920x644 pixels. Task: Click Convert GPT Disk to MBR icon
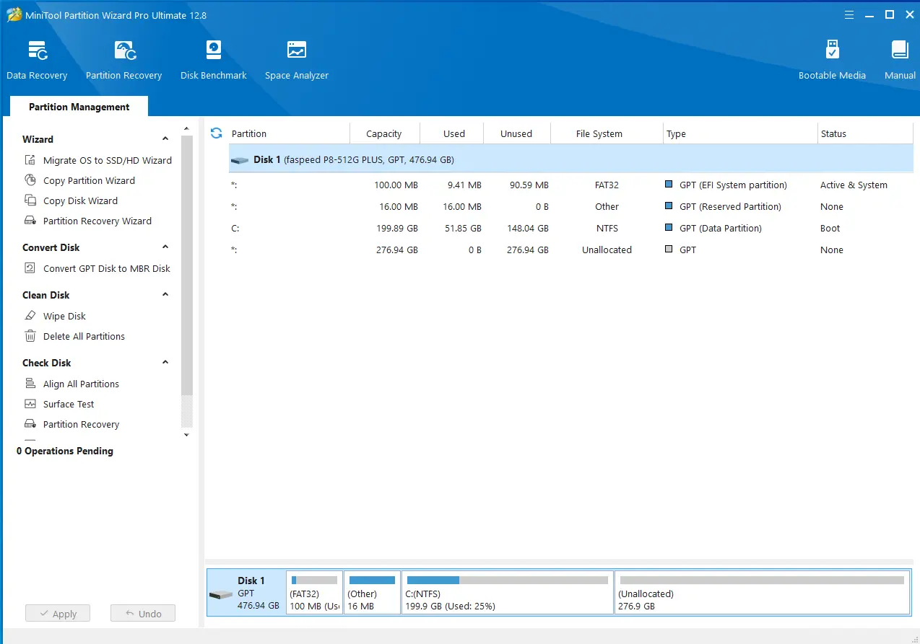click(x=30, y=268)
